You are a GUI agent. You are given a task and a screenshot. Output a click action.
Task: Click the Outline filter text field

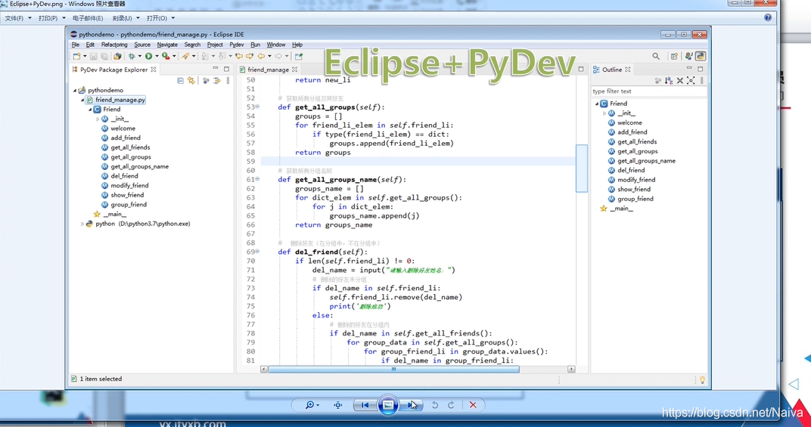point(648,91)
